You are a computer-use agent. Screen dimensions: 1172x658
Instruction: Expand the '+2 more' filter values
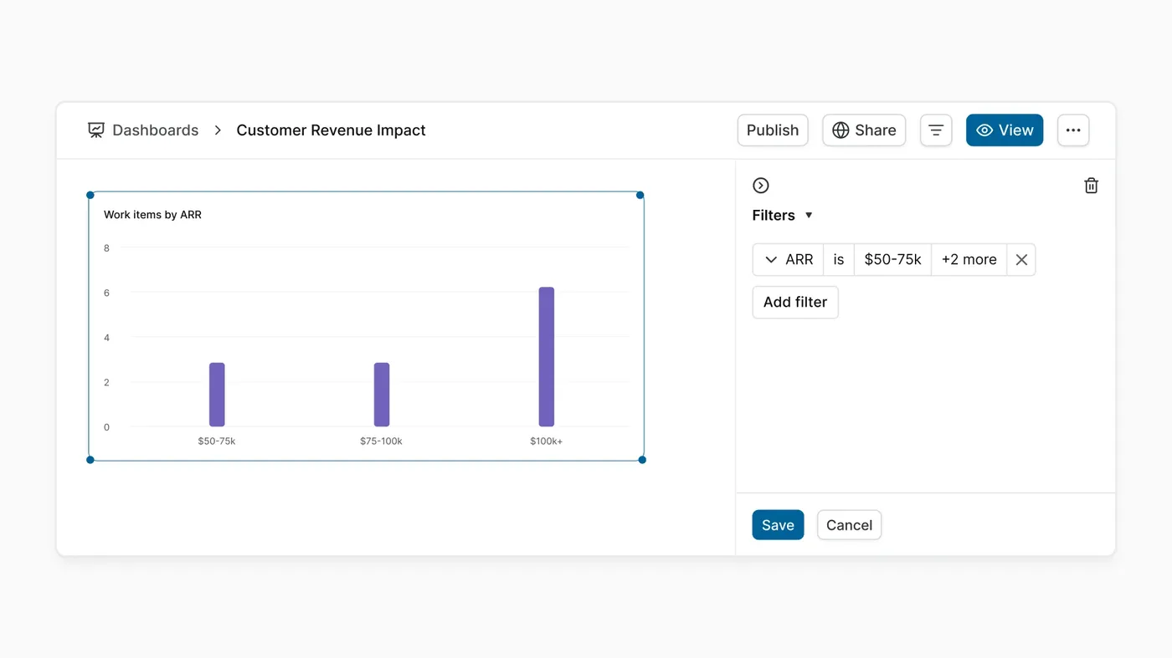(x=969, y=260)
